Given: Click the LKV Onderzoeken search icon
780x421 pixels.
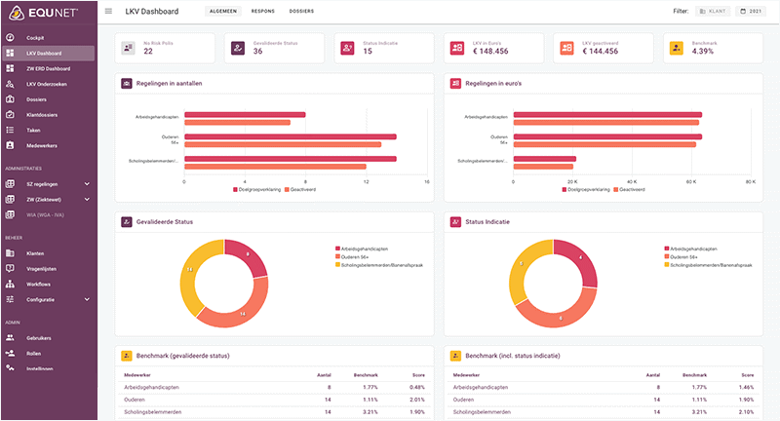Looking at the screenshot, I should [x=10, y=84].
